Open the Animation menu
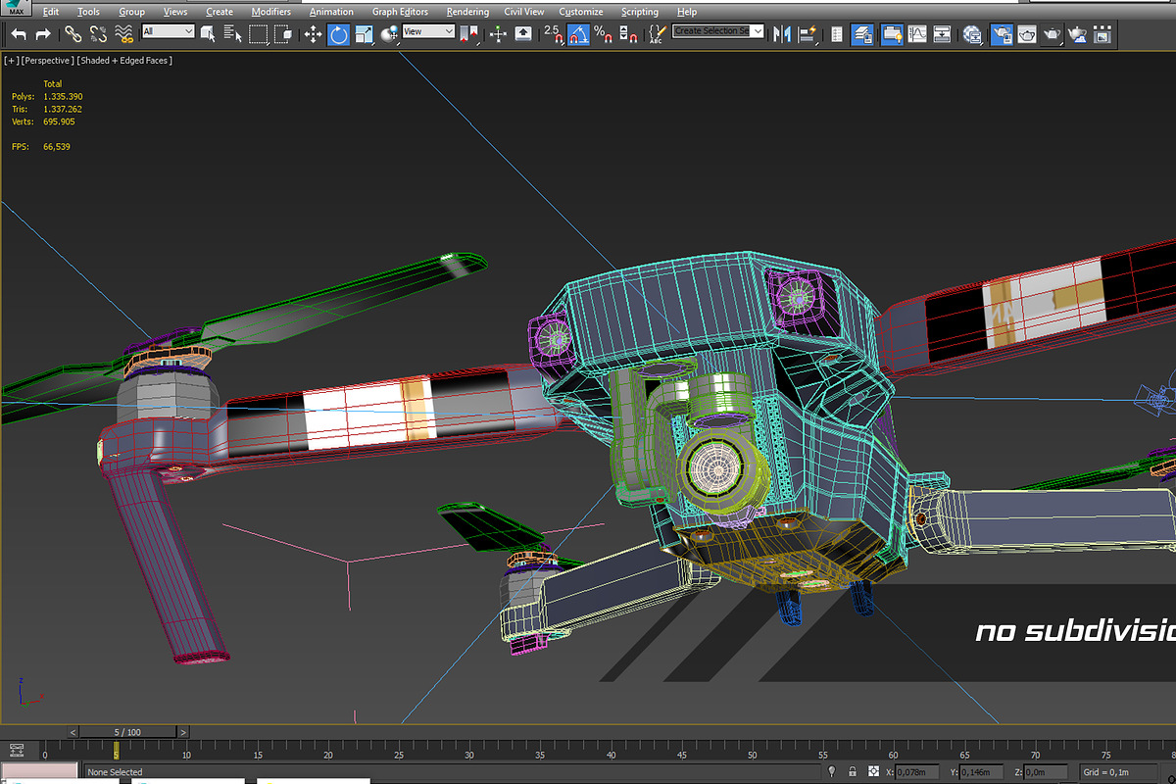This screenshot has height=784, width=1176. click(x=331, y=12)
